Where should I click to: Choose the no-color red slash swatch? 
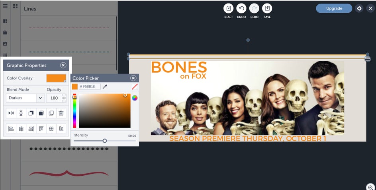pyautogui.click(x=135, y=87)
